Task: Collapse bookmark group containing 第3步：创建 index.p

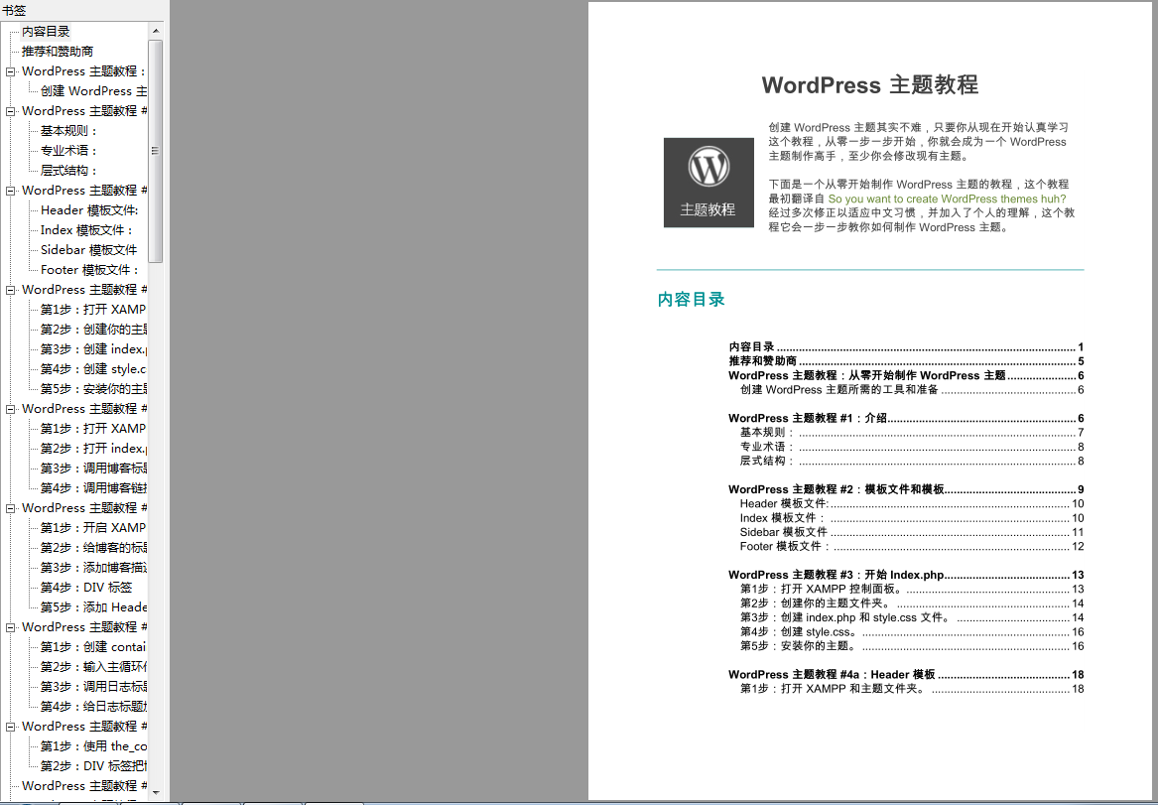Action: (x=10, y=290)
